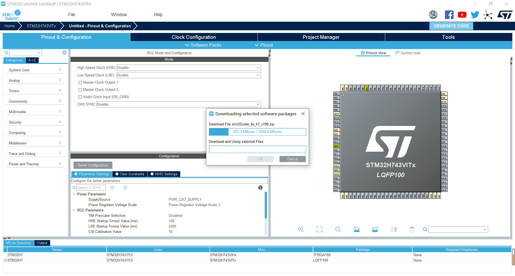Click the GENERATE CODE button
The image size is (515, 276).
click(451, 26)
